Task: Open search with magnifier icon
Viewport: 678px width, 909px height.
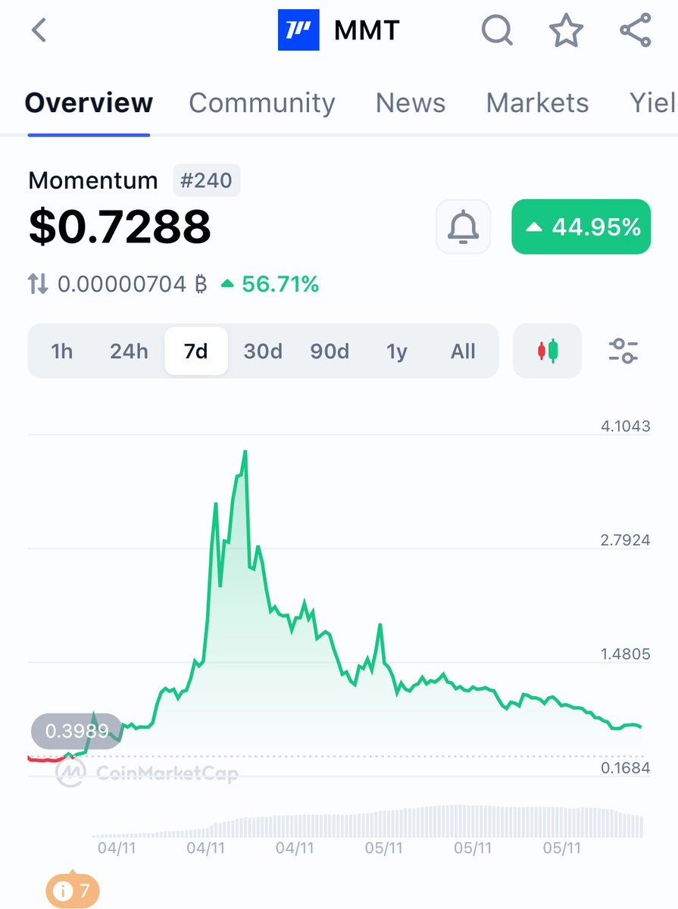Action: [x=498, y=31]
